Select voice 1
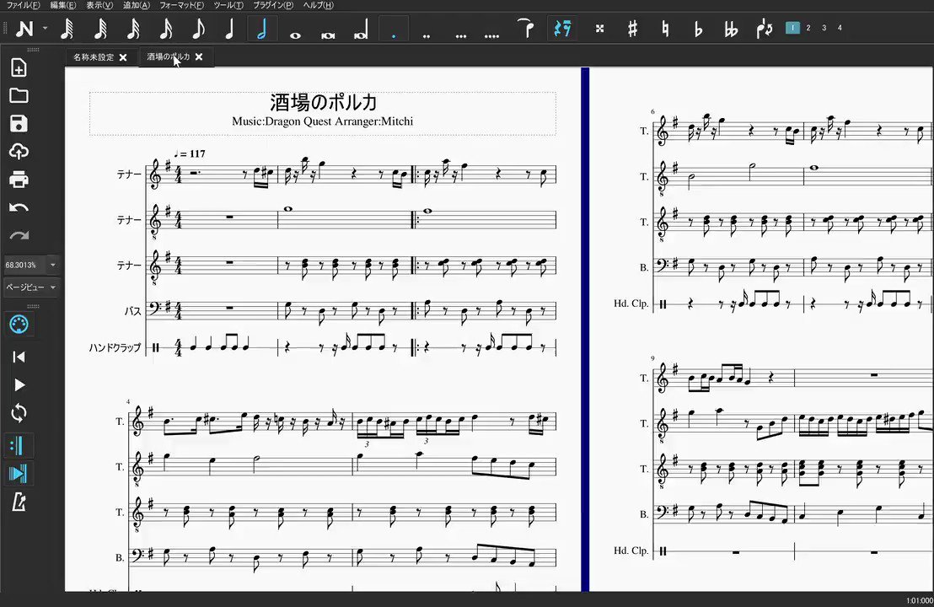The image size is (934, 607). pos(792,28)
